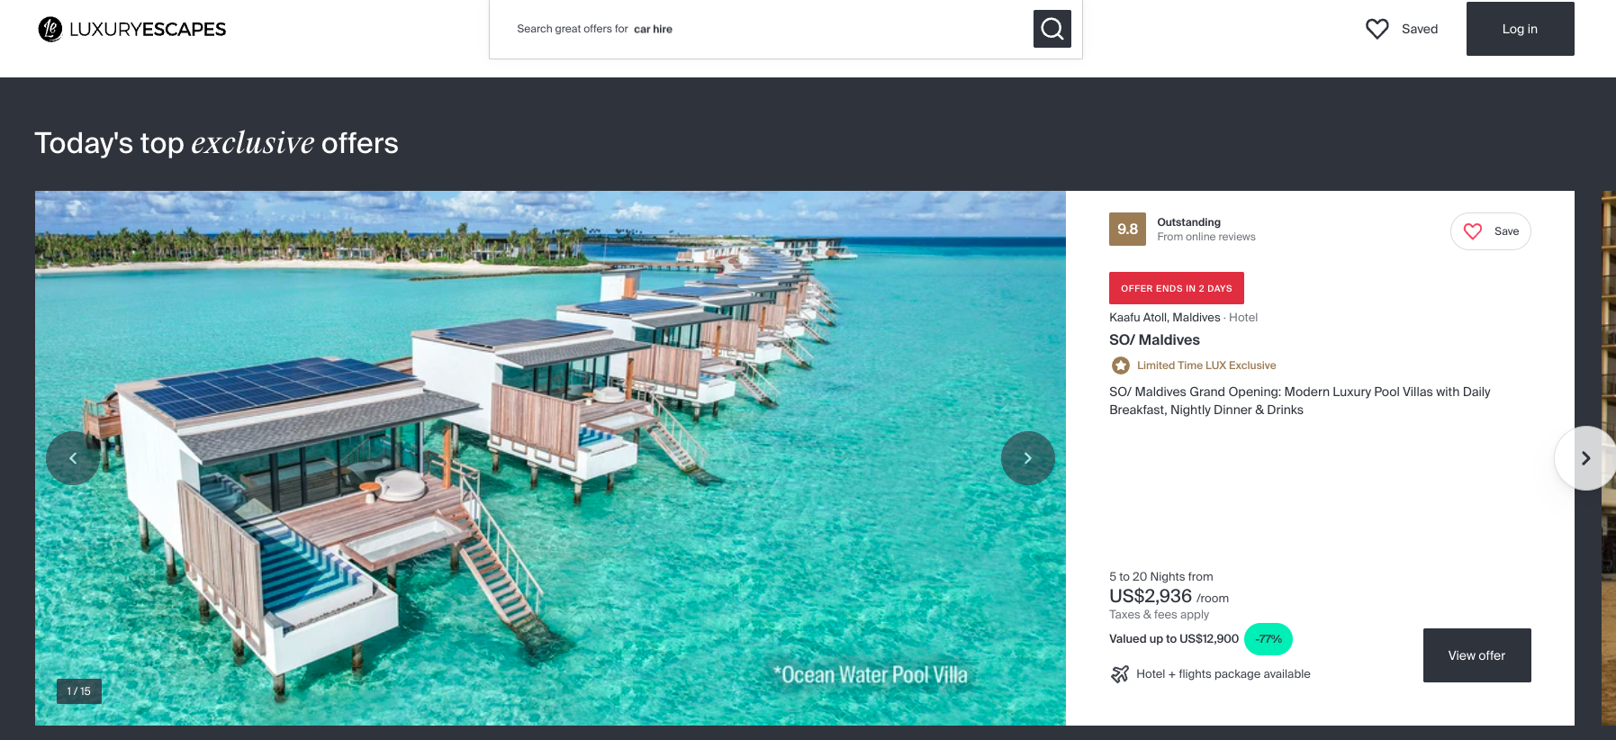Image resolution: width=1616 pixels, height=740 pixels.
Task: Open the Saved text link in header
Action: point(1419,29)
